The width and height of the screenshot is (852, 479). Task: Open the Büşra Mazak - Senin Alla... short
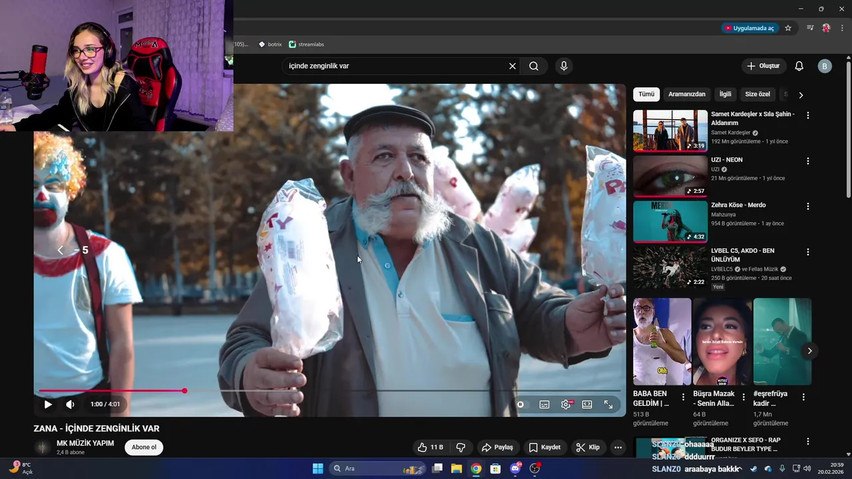point(722,341)
